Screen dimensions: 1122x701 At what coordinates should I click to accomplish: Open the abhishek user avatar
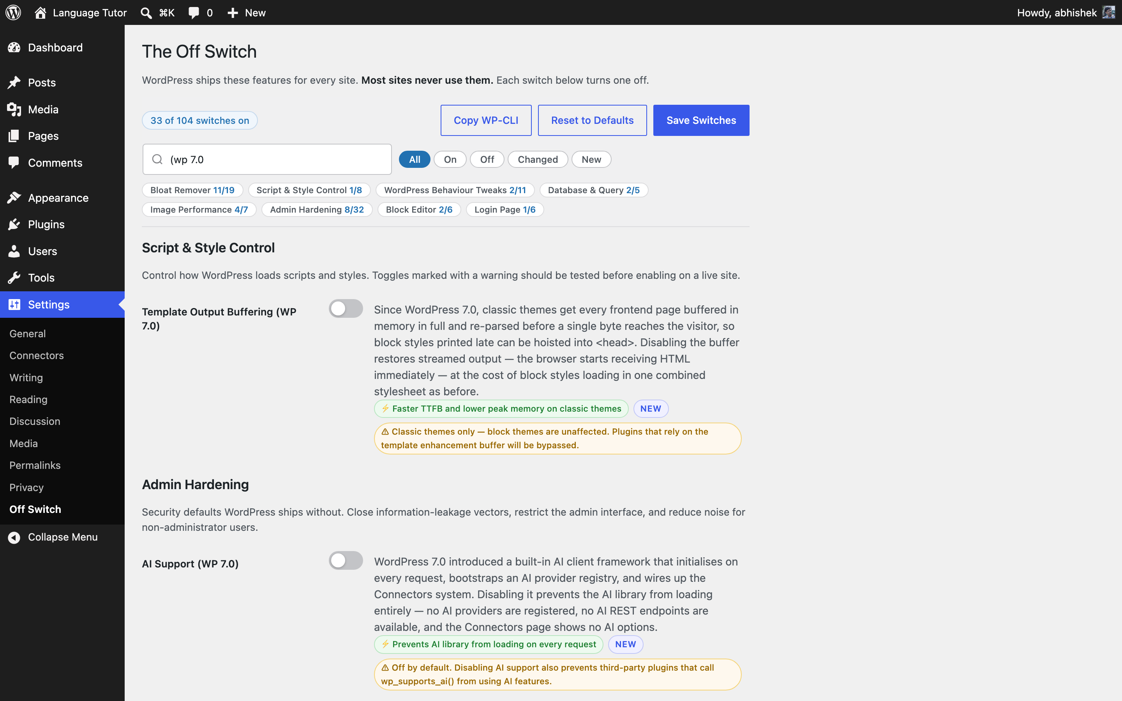click(x=1108, y=12)
